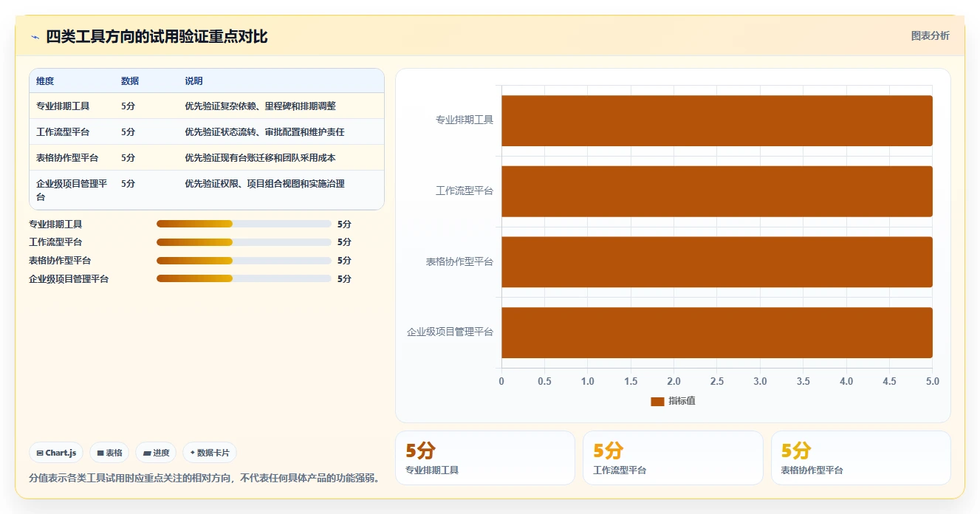Click the 维度 column header
This screenshot has height=514, width=980.
45,81
